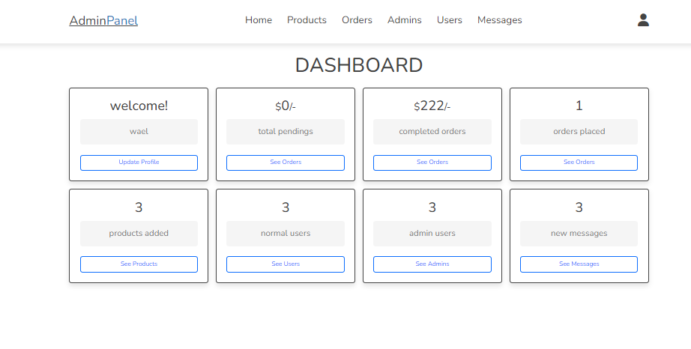Click the Update Profile button
The image size is (691, 349).
pyautogui.click(x=139, y=163)
